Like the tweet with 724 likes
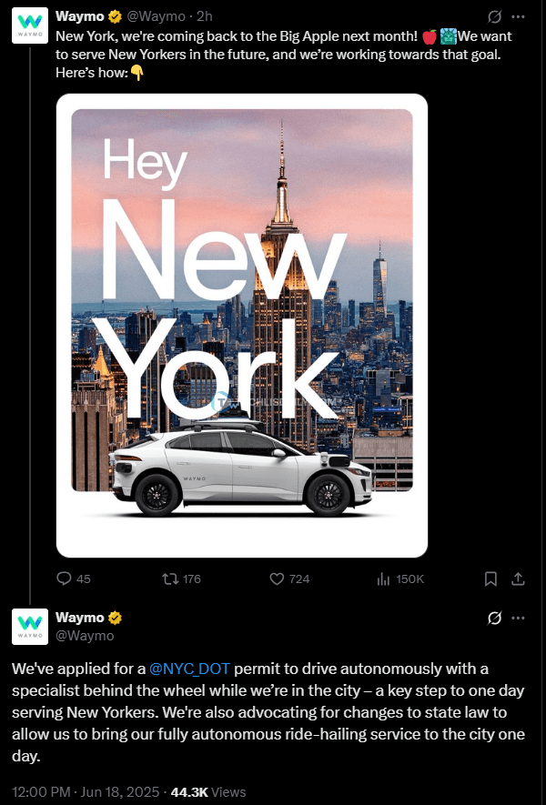Screen dimensions: 546x805 pyautogui.click(x=277, y=579)
